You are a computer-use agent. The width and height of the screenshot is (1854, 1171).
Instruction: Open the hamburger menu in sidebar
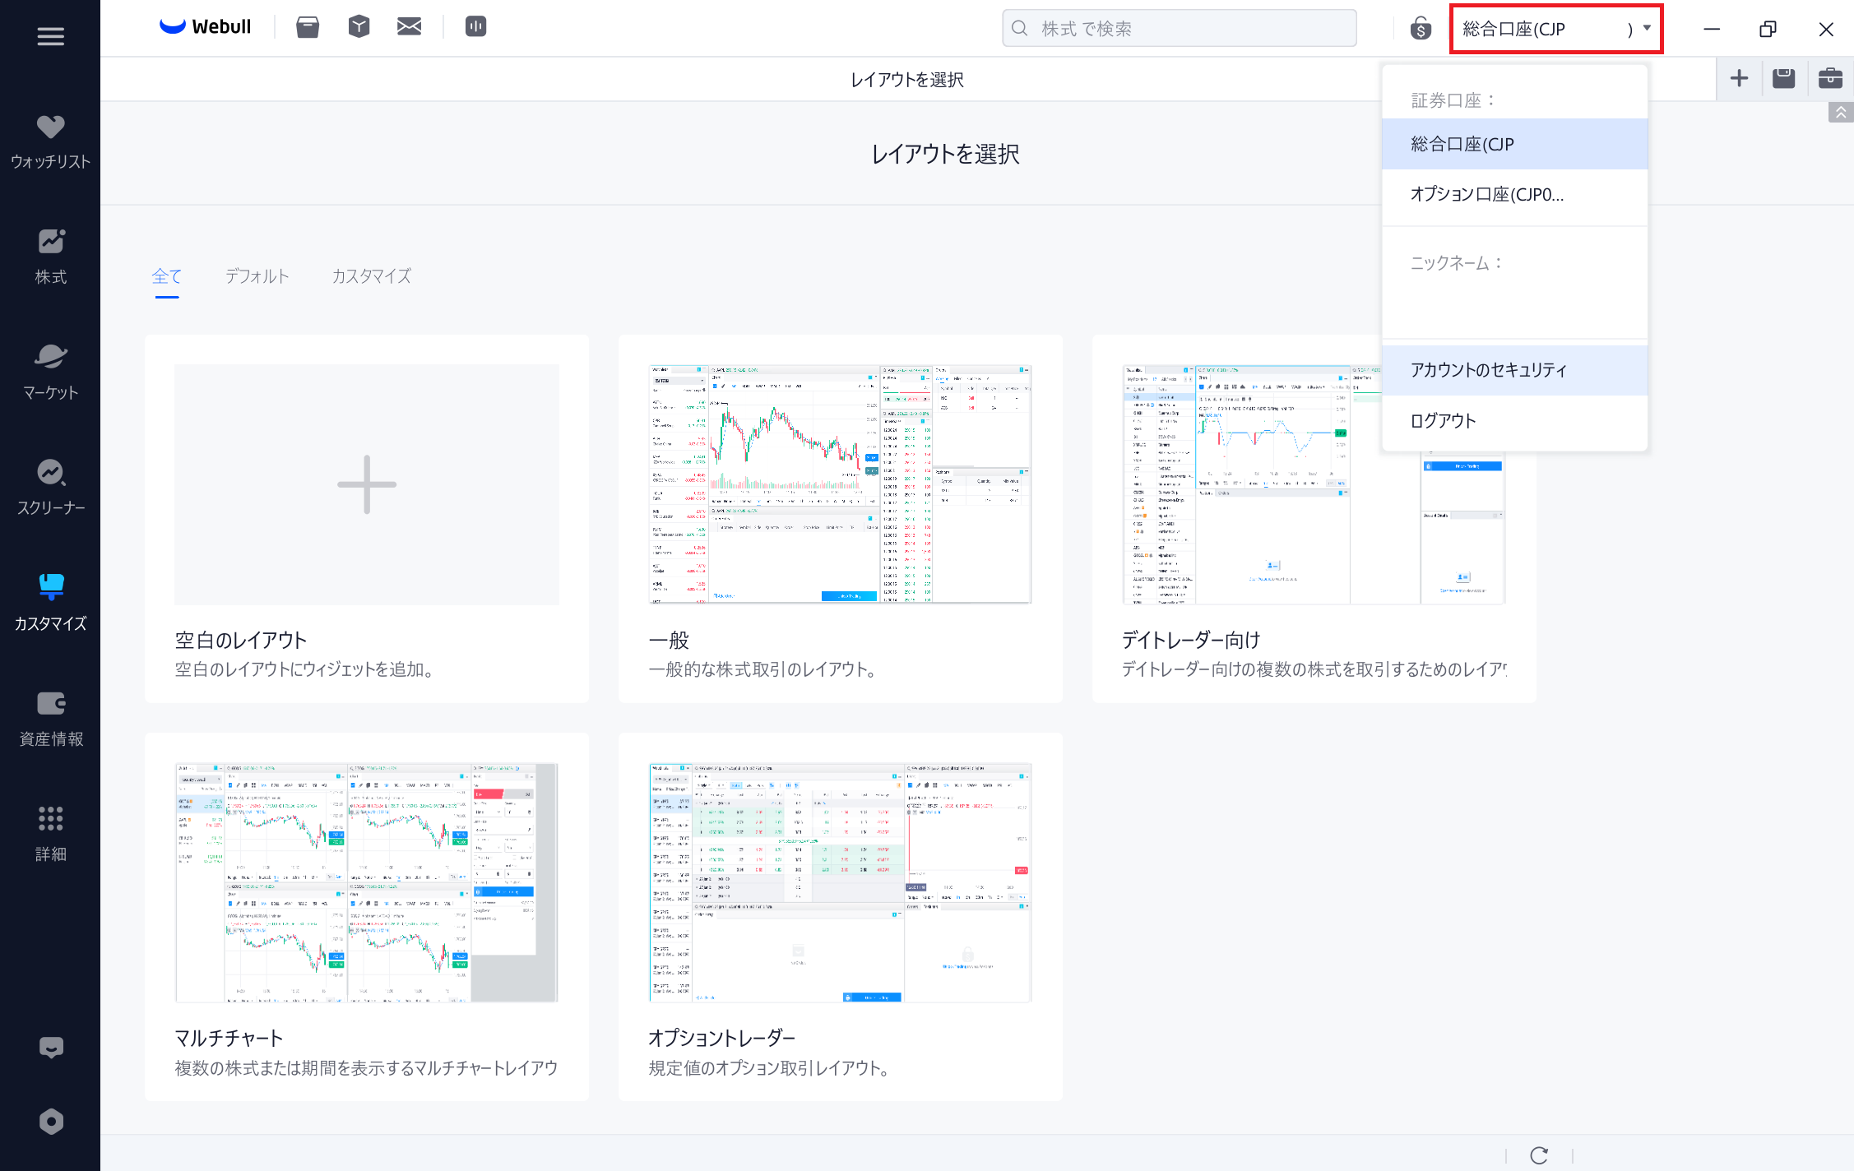pos(50,36)
